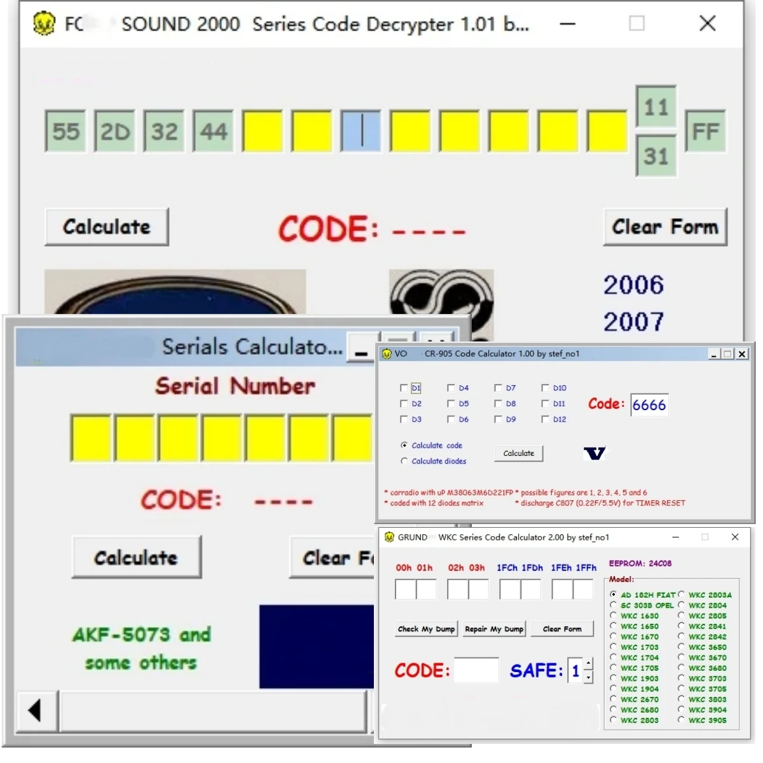Click the "Repair My Dump" button
763x763 pixels.
pyautogui.click(x=494, y=629)
